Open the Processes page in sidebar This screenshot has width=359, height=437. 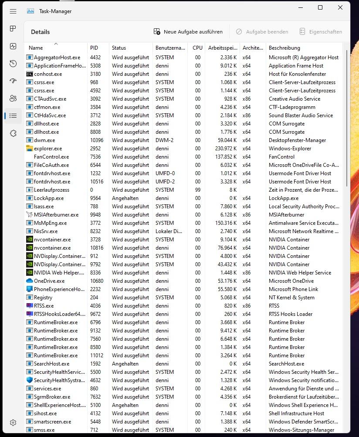(13, 28)
